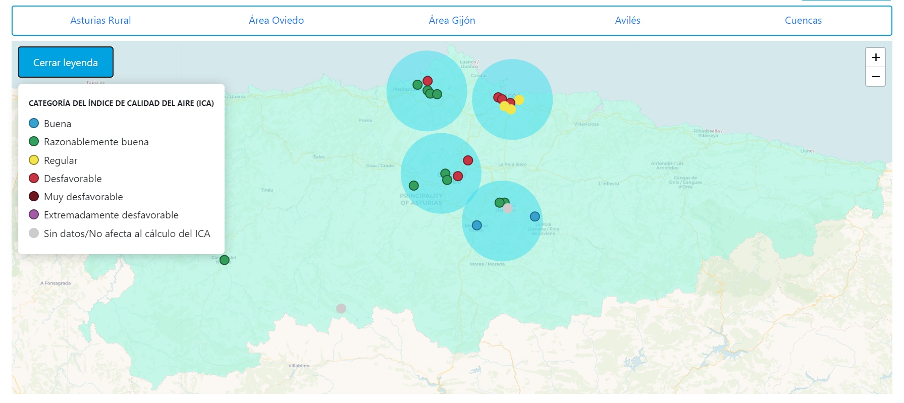This screenshot has width=904, height=403.
Task: Zoom in on the map with plus button
Action: [x=875, y=57]
